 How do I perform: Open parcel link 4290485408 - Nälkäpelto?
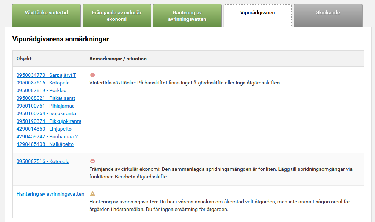point(45,144)
